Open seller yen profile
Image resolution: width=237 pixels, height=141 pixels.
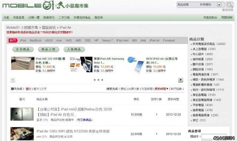point(41,137)
